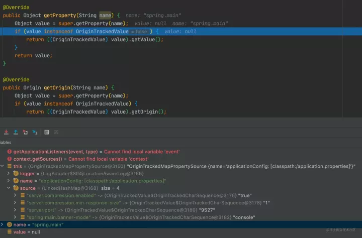The image size is (362, 238).
Task: Click the "console" value of banner-mode entry
Action: click(x=244, y=217)
